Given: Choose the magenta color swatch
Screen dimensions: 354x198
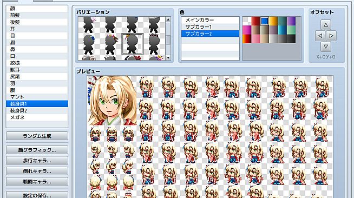Looking at the screenshot, I should point(247,30).
